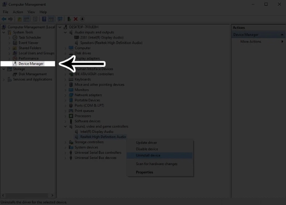Image resolution: width=286 pixels, height=205 pixels.
Task: Click the Disk Management icon
Action: (x=15, y=74)
